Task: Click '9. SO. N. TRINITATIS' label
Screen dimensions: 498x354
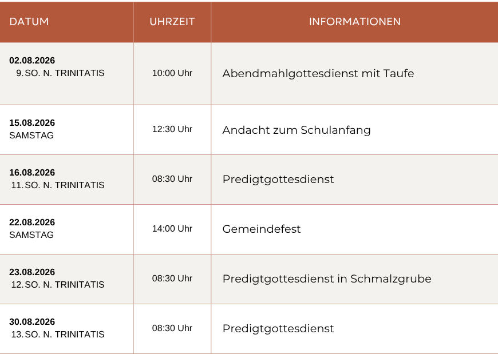Action: click(60, 73)
